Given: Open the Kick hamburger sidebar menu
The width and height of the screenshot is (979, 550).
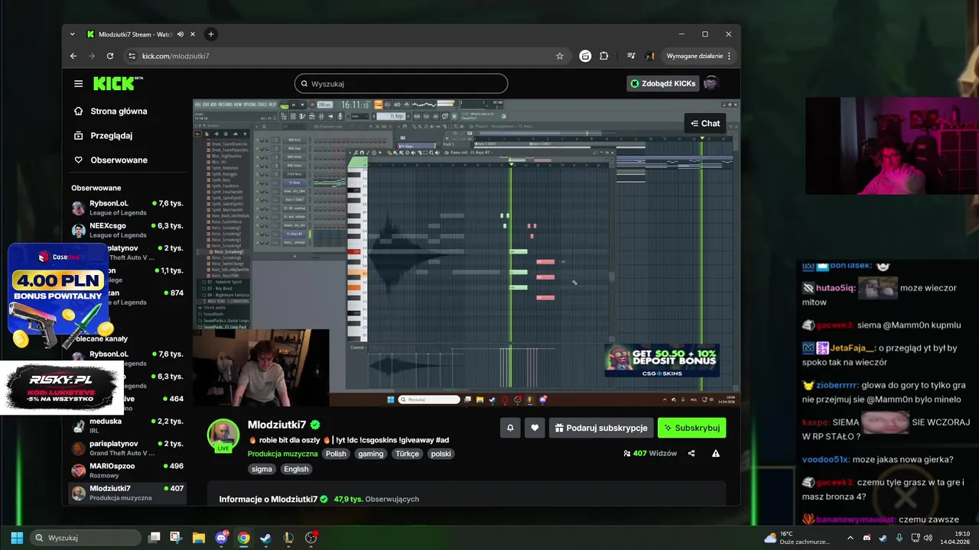Looking at the screenshot, I should [x=78, y=83].
